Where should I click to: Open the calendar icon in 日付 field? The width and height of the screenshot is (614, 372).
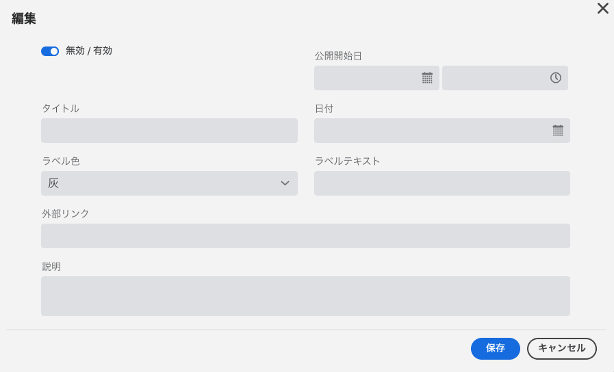click(558, 131)
